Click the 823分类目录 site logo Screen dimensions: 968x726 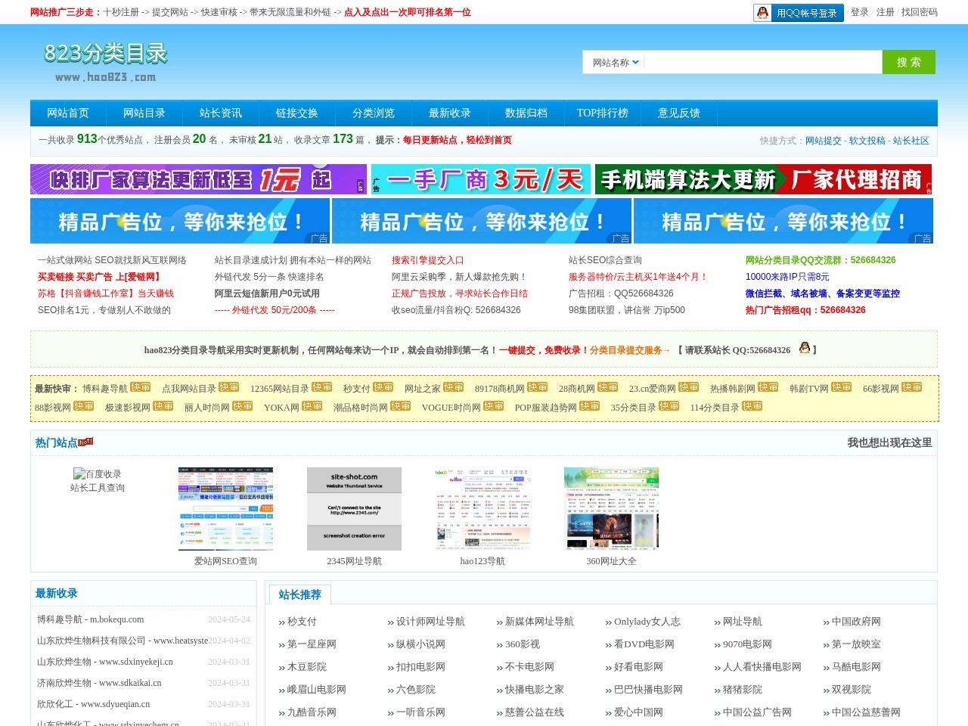click(106, 62)
